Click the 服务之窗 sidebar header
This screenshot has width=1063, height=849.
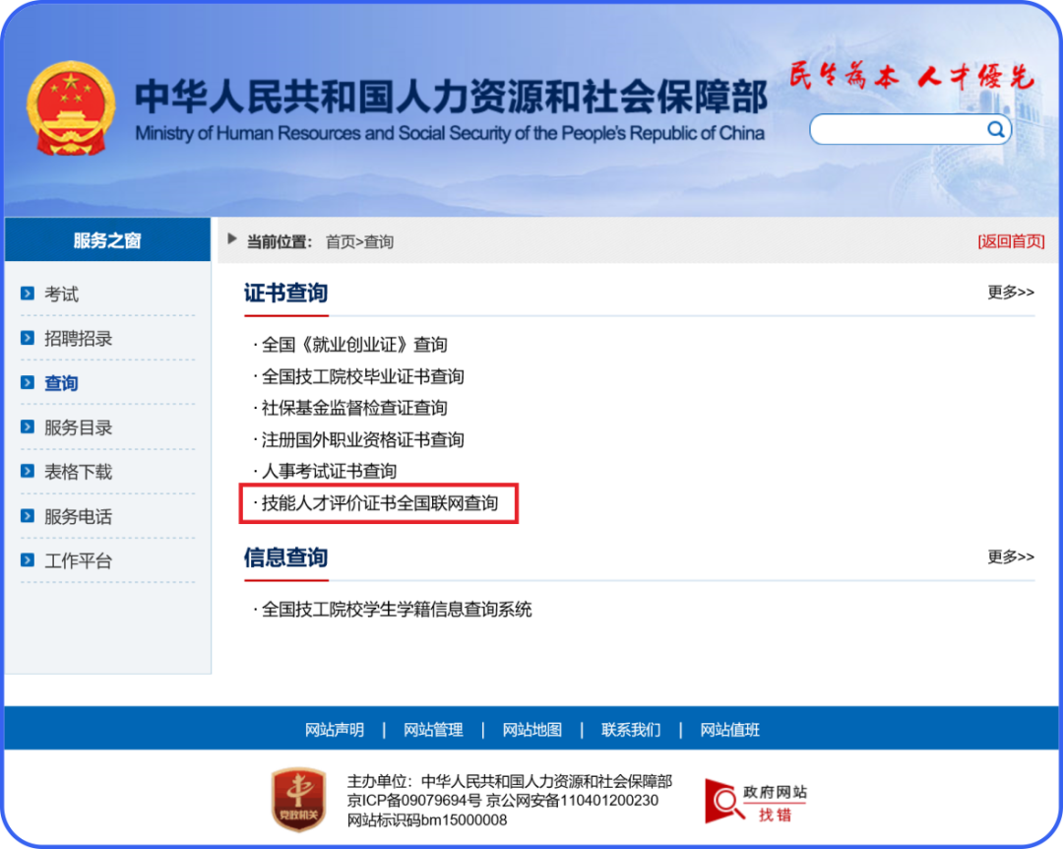[107, 239]
